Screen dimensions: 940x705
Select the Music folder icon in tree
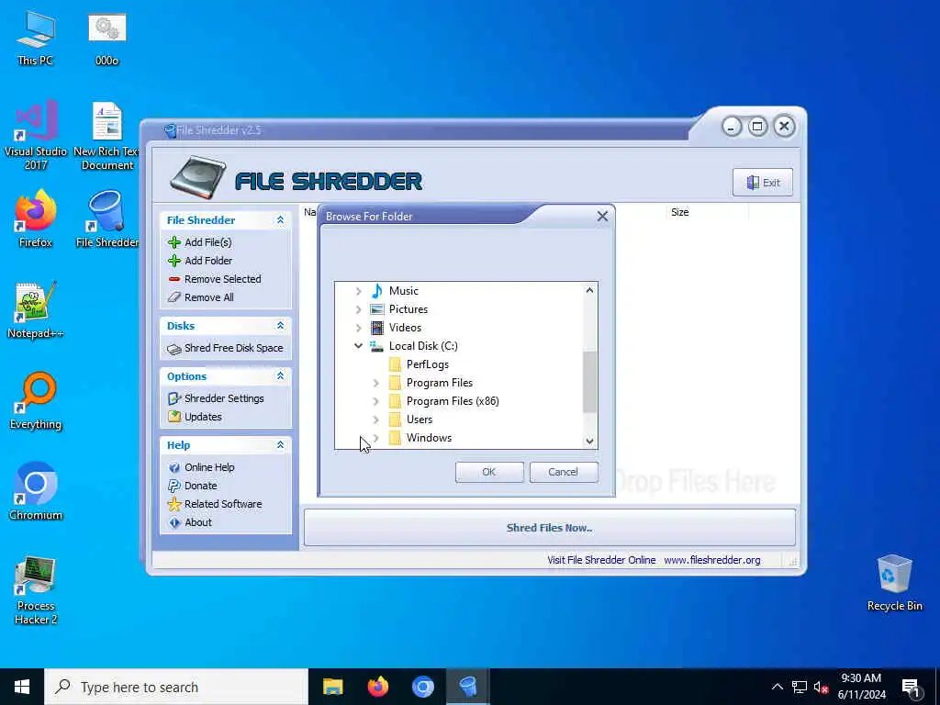[x=376, y=291]
